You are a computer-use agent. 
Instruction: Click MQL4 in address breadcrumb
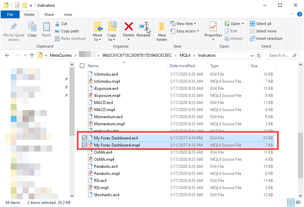[x=185, y=55]
